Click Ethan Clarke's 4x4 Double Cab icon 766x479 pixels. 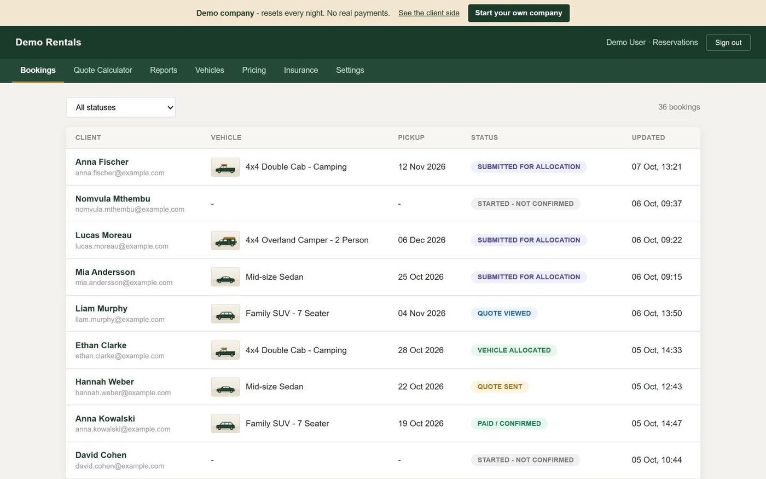pos(225,350)
